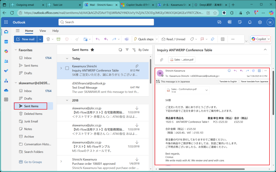Open More apps in the left rail

(6, 99)
